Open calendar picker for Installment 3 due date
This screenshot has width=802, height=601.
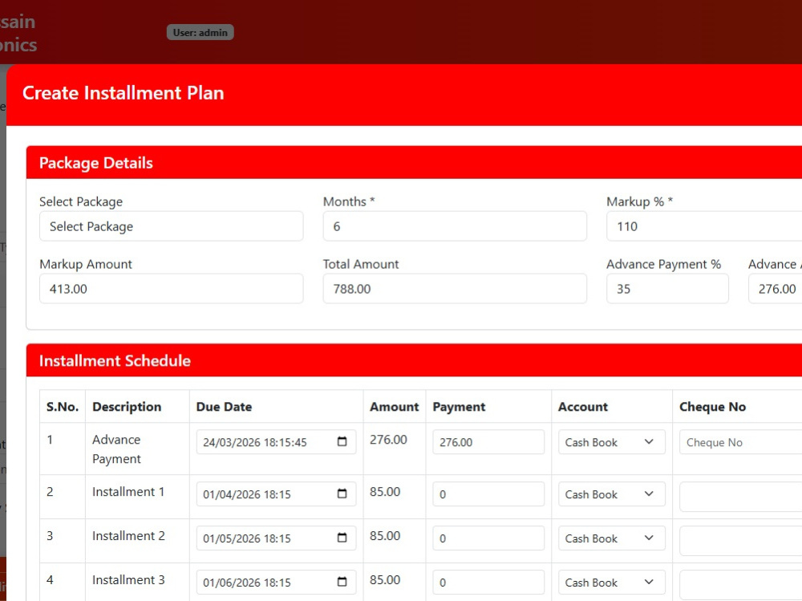(x=342, y=582)
